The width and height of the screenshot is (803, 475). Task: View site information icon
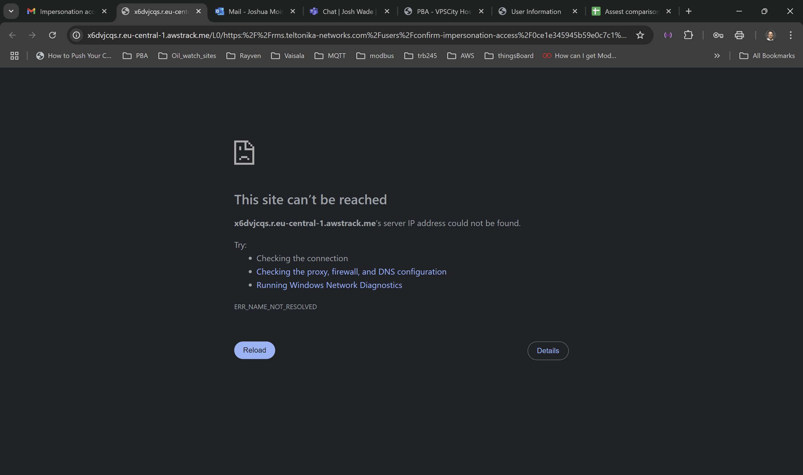click(x=76, y=35)
